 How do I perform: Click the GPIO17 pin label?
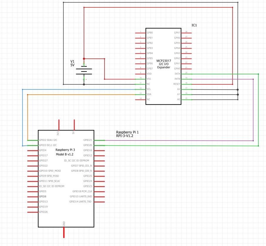tap(43, 155)
